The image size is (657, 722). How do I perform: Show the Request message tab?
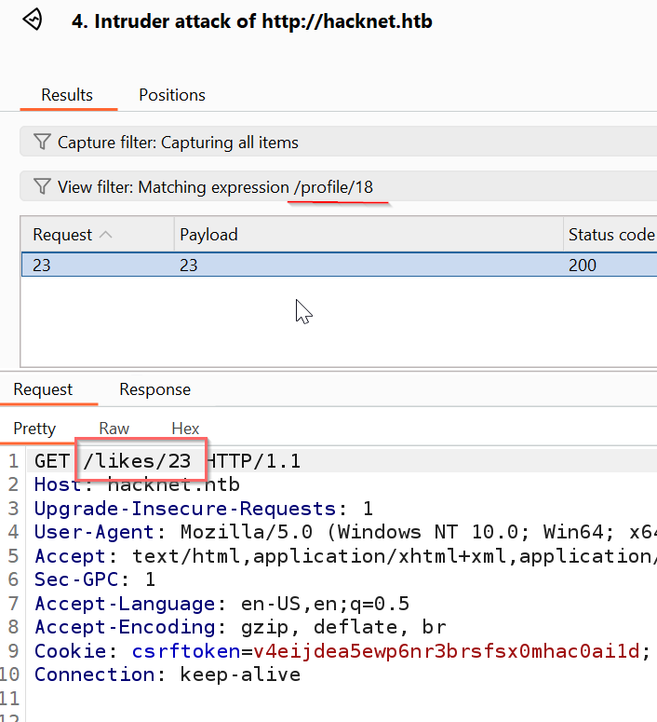point(43,389)
